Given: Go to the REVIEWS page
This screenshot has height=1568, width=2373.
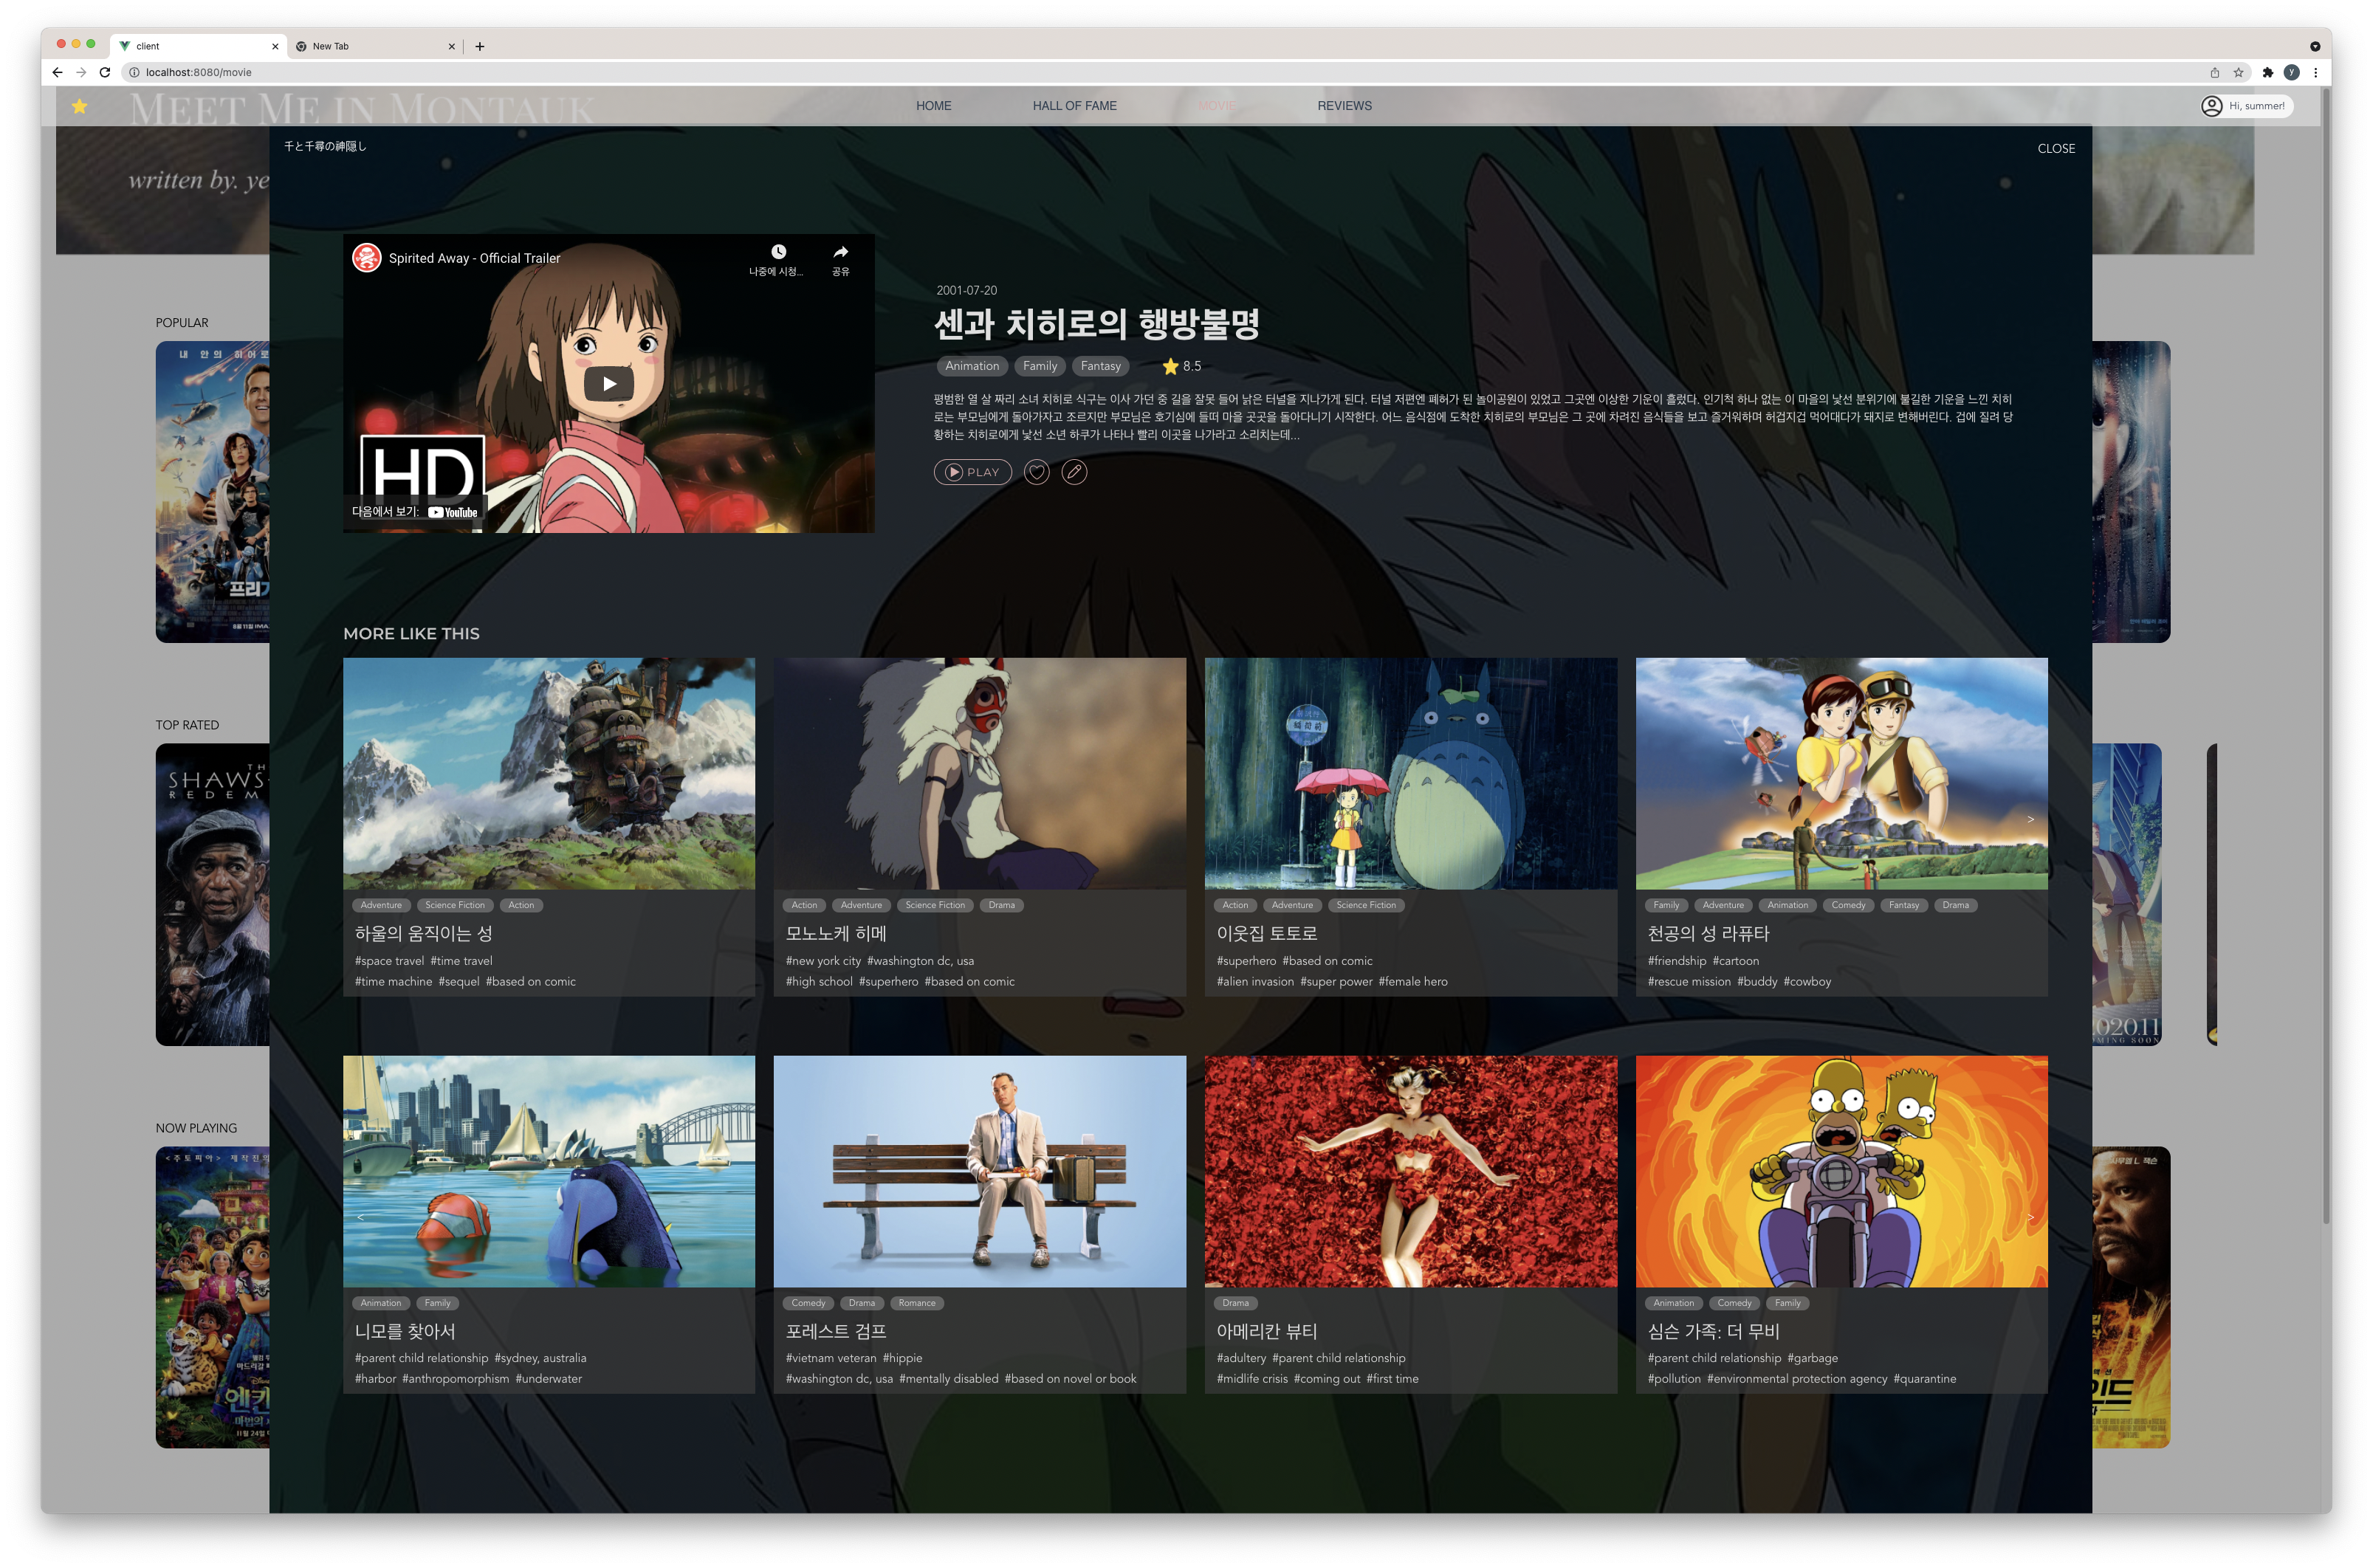Looking at the screenshot, I should (1344, 105).
